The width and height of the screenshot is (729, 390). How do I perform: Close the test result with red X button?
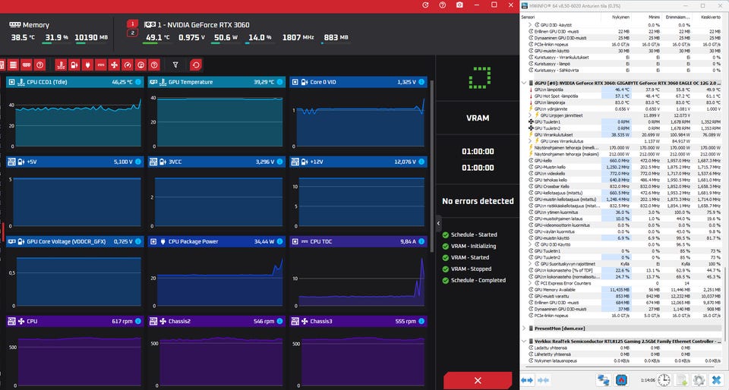tap(478, 380)
